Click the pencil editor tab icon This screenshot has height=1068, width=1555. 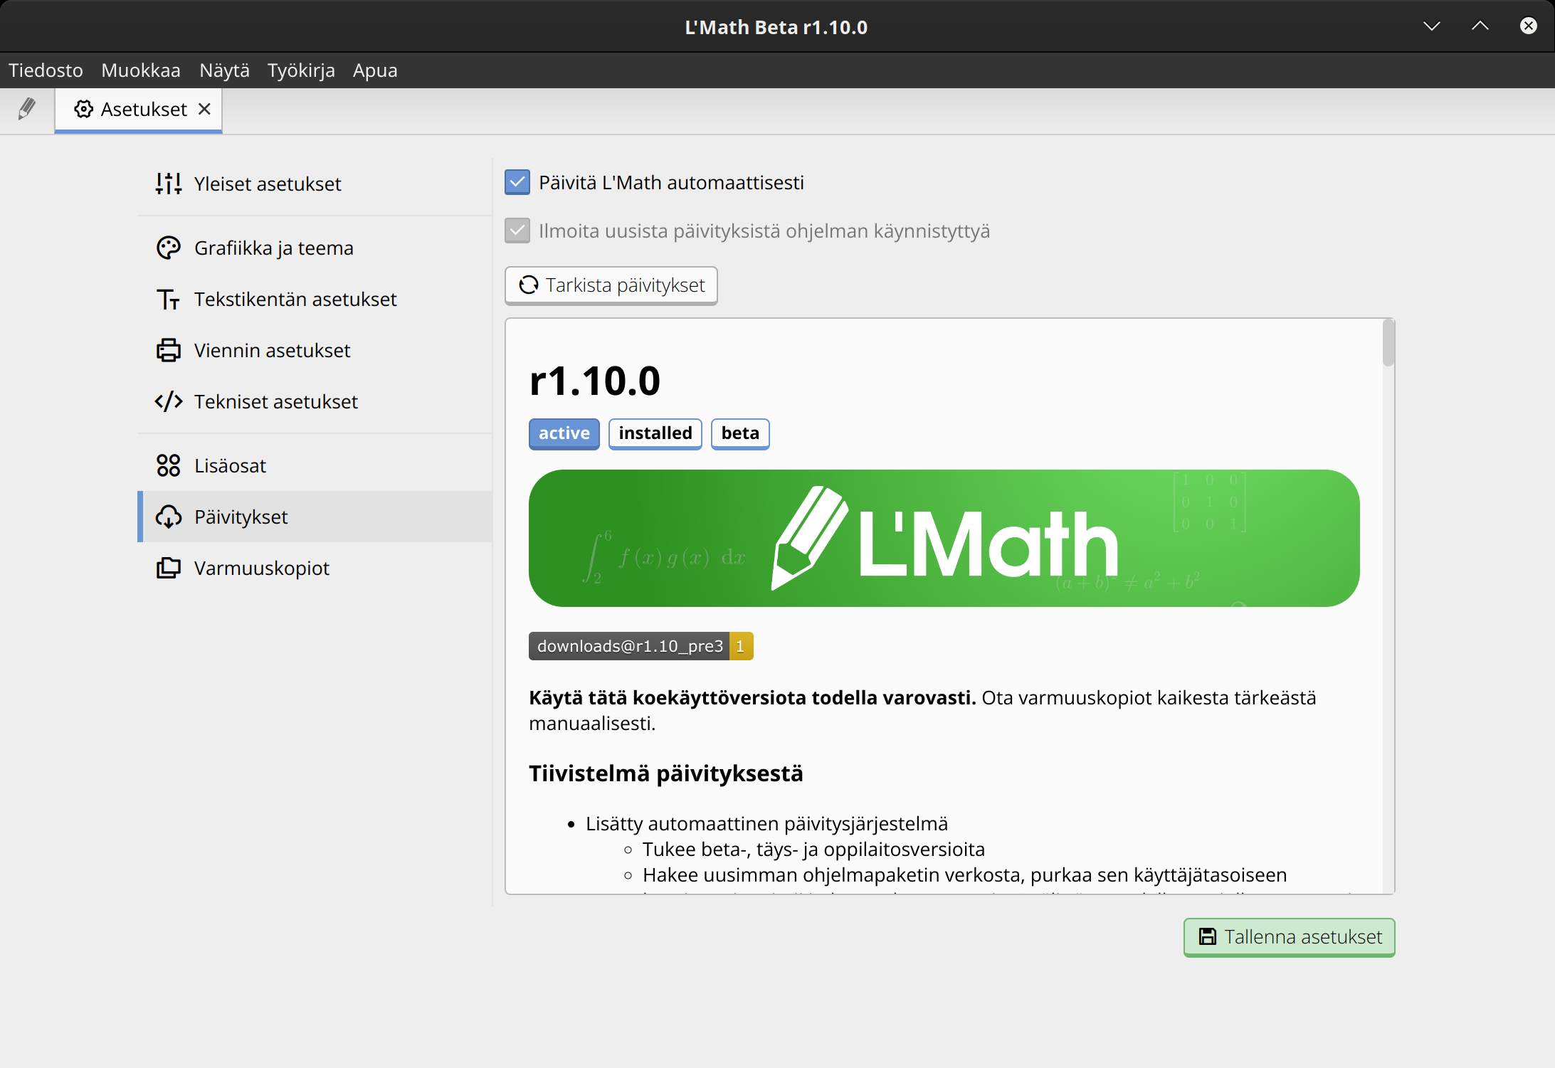coord(27,109)
